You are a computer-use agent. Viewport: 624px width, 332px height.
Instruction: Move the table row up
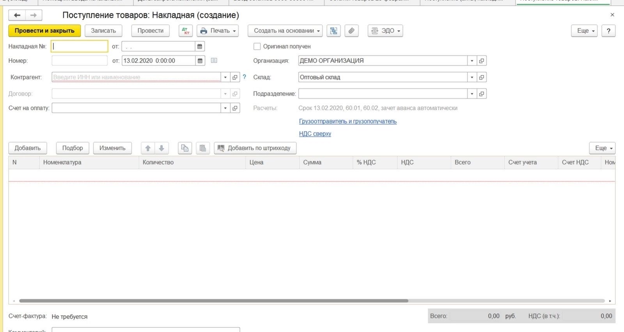coord(148,148)
